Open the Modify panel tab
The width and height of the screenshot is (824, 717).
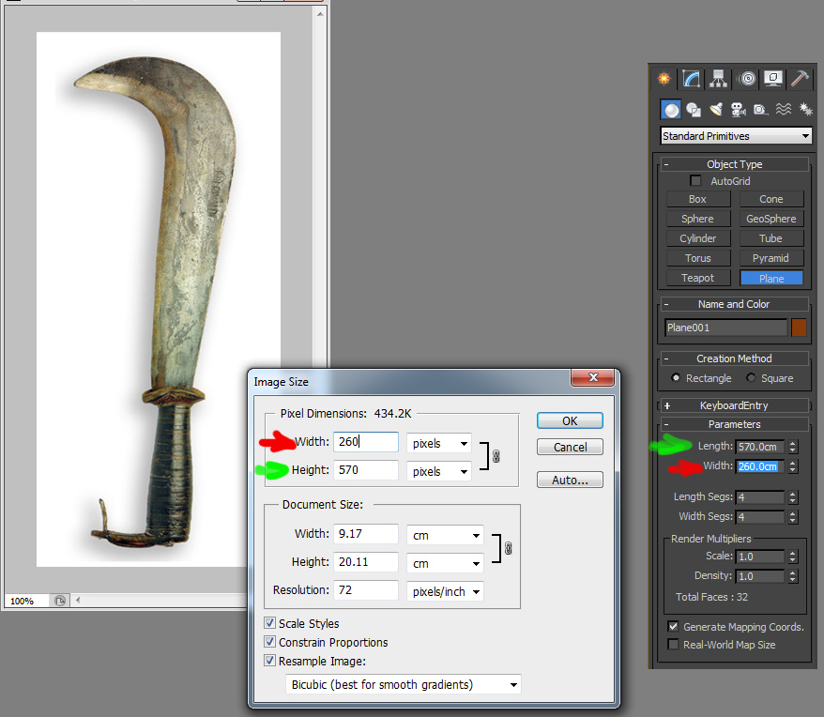(x=692, y=79)
